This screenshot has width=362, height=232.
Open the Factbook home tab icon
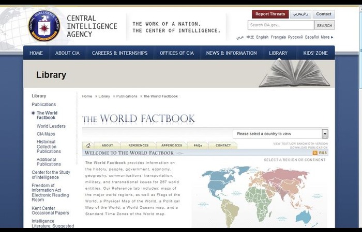(x=88, y=145)
